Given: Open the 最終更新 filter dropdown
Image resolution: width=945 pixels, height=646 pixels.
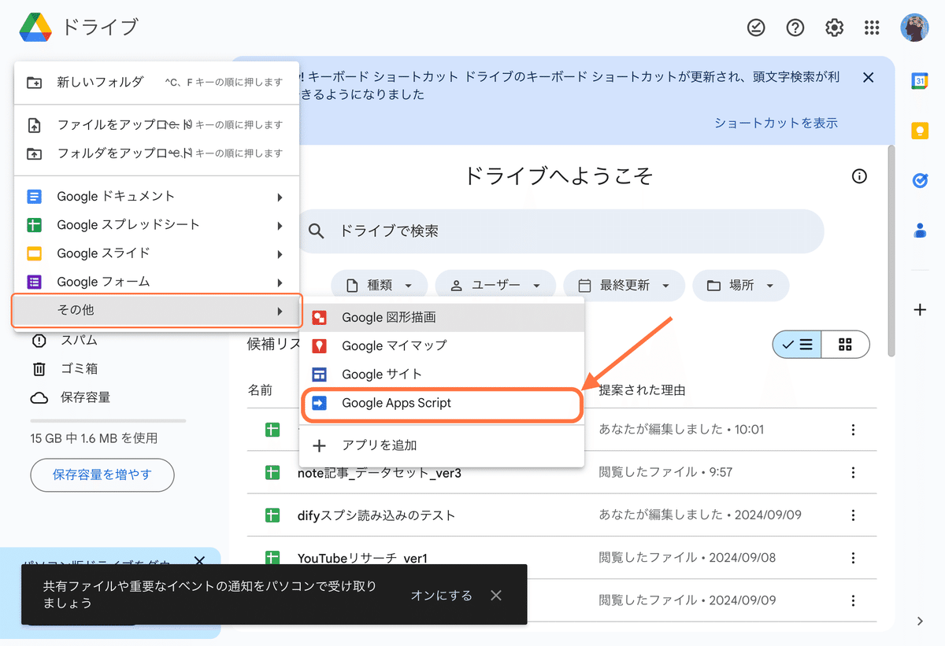Looking at the screenshot, I should (x=624, y=286).
